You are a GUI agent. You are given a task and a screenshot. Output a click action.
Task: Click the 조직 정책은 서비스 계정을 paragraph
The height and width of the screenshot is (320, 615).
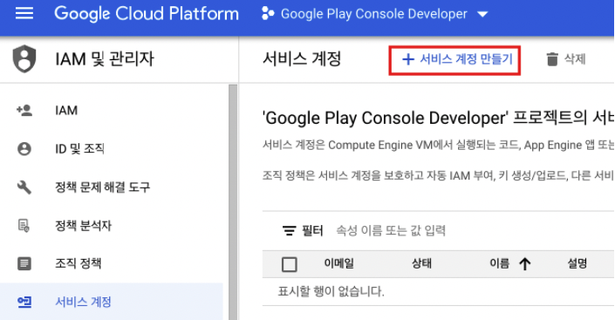(438, 175)
